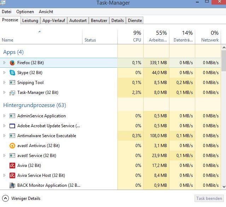Select the Skype (32 Bit) row name

pos(30,73)
